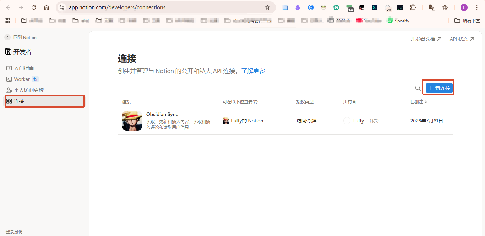Open the bookmarks star toolbar icon
Screen dimensions: 485x236
[445, 7]
